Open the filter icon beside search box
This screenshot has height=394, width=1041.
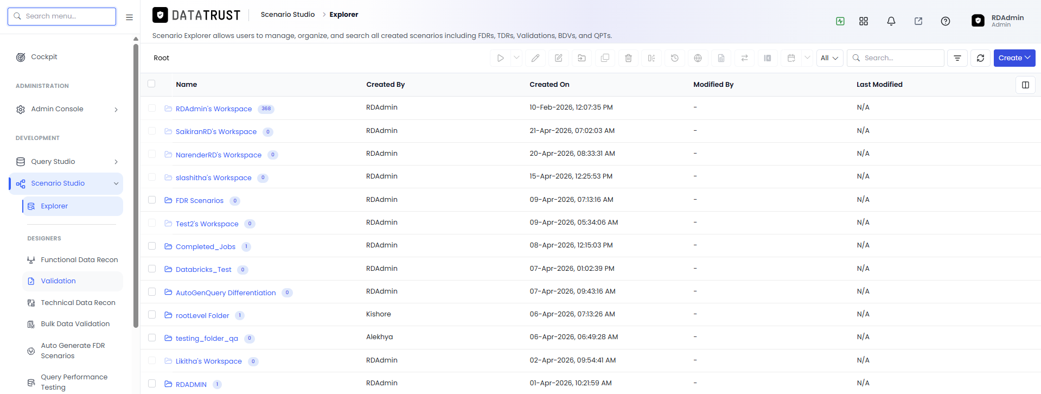pos(957,58)
